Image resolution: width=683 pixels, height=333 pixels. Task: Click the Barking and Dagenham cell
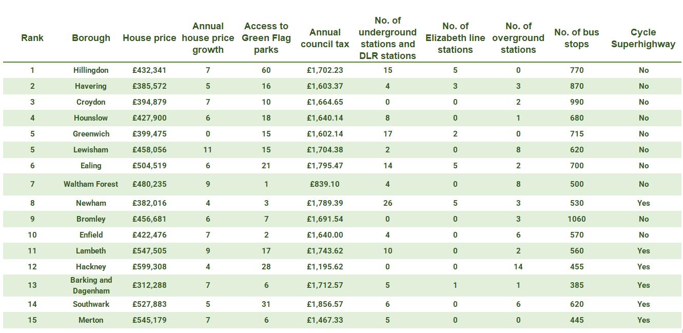pyautogui.click(x=91, y=285)
